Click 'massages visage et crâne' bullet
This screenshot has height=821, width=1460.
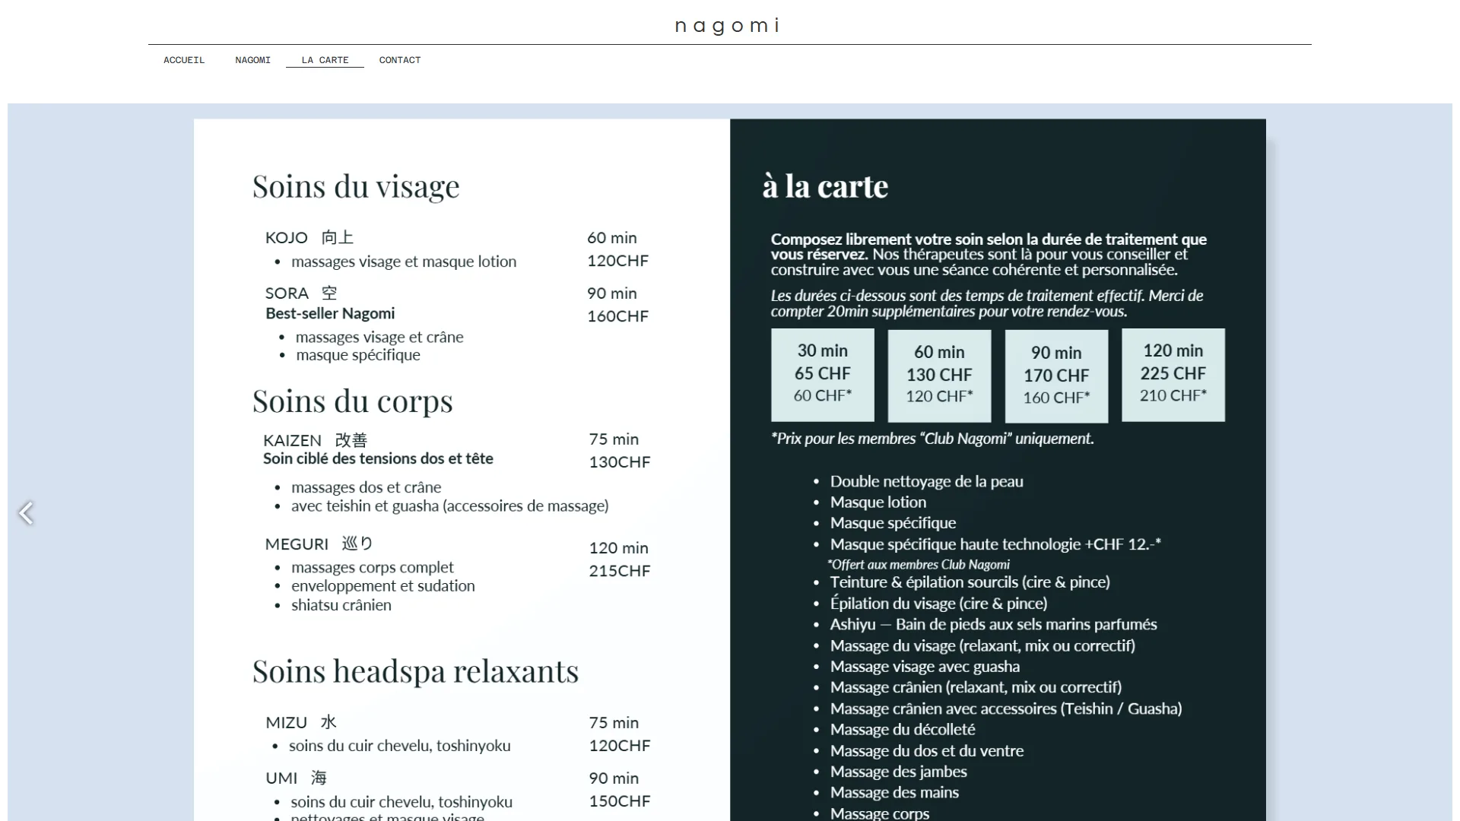[379, 337]
